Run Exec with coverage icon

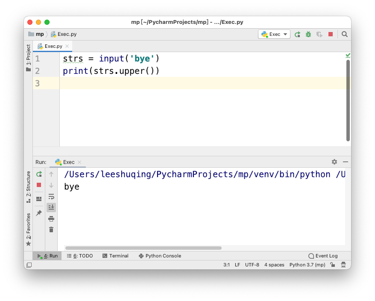(319, 35)
